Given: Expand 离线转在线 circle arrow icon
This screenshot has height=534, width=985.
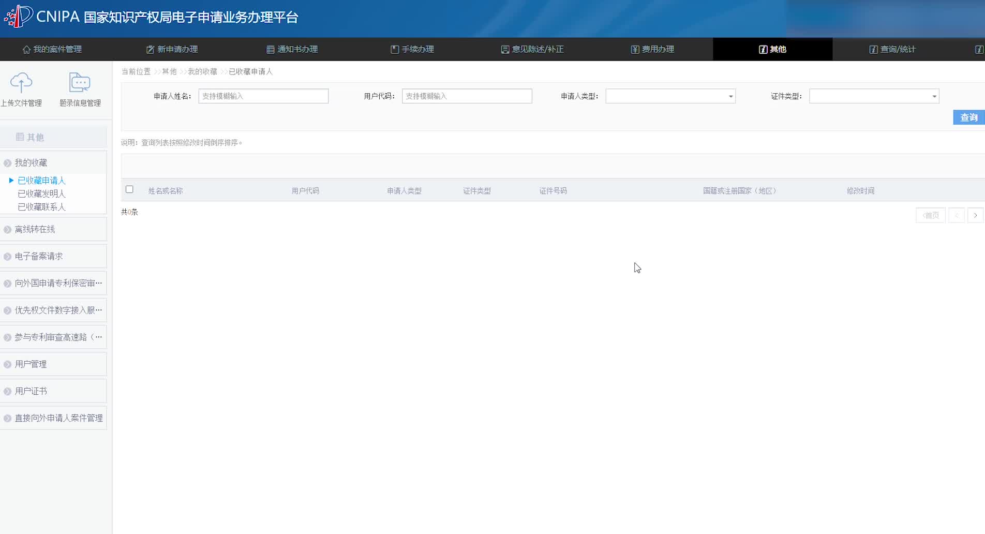Looking at the screenshot, I should pyautogui.click(x=8, y=230).
